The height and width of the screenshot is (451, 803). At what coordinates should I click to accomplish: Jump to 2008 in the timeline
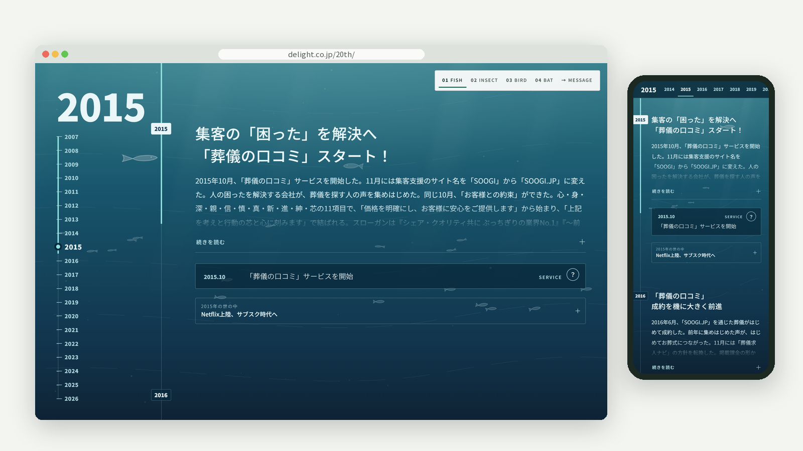(x=71, y=151)
